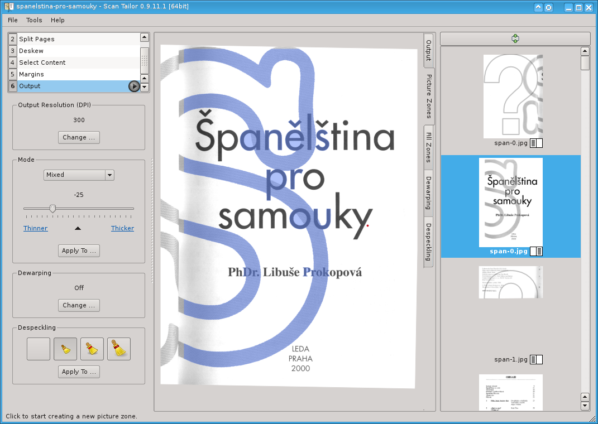Image resolution: width=598 pixels, height=424 pixels.
Task: Click Change button under Output Resolution
Action: (x=79, y=138)
